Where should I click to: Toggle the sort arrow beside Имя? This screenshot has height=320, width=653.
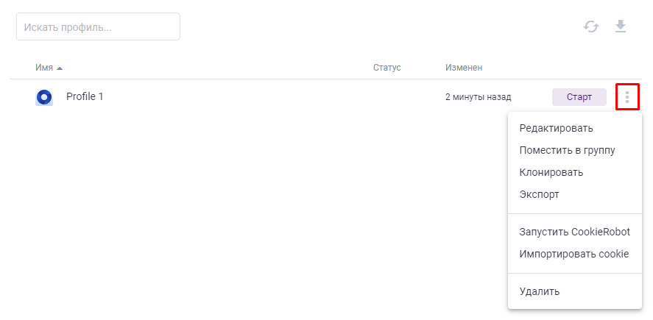coord(60,68)
